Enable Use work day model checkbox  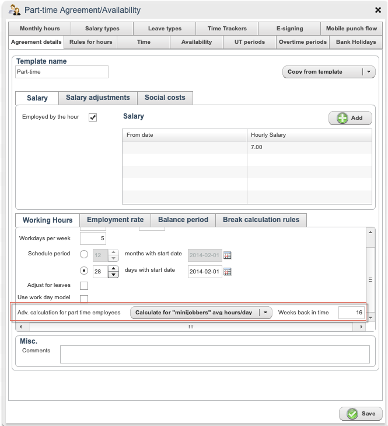(84, 299)
